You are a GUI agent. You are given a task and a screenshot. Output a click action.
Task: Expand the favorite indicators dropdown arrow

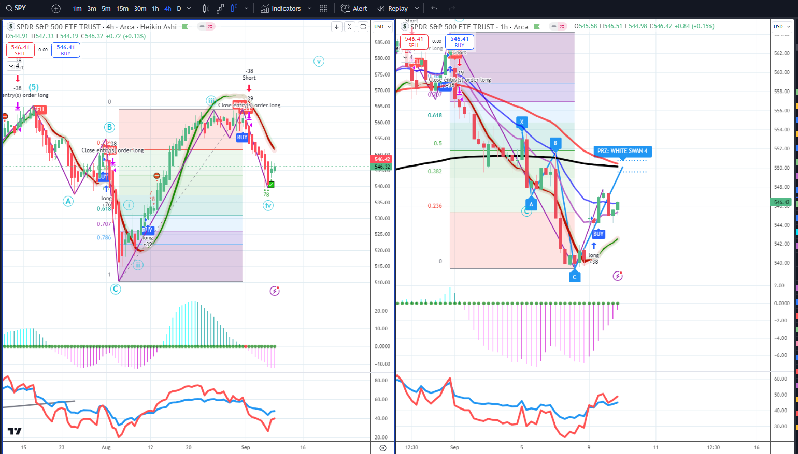pos(310,9)
